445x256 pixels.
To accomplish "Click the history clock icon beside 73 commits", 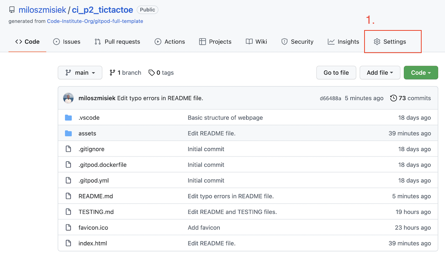I will click(393, 98).
